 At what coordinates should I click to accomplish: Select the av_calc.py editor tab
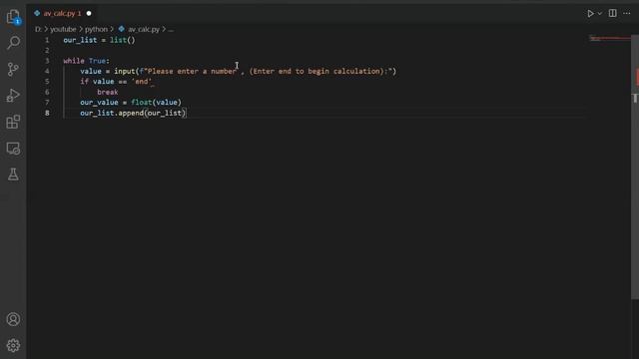pyautogui.click(x=62, y=13)
